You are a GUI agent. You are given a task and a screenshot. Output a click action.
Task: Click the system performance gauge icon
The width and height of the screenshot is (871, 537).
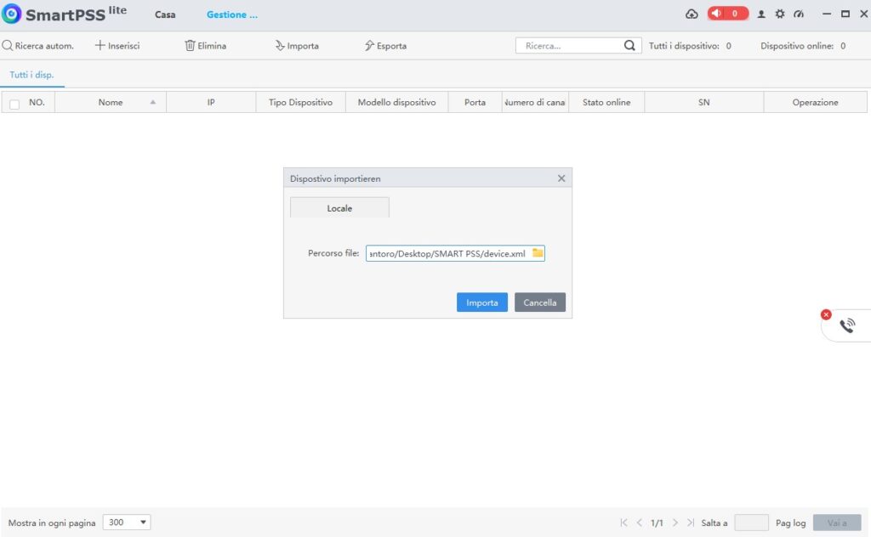(x=798, y=14)
